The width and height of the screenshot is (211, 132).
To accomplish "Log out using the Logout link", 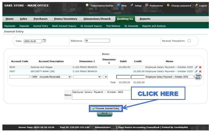I will (201, 6).
